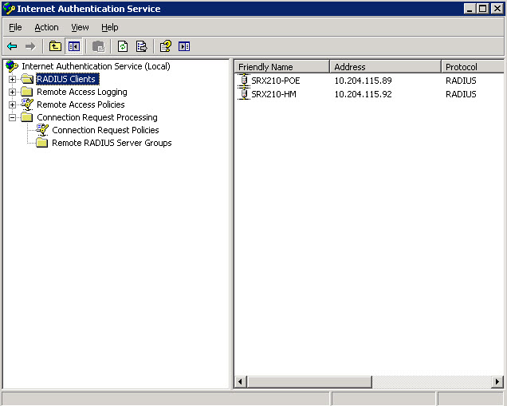Viewport: 507px width, 406px height.
Task: Click the SRX210-HM client icon
Action: (x=244, y=94)
